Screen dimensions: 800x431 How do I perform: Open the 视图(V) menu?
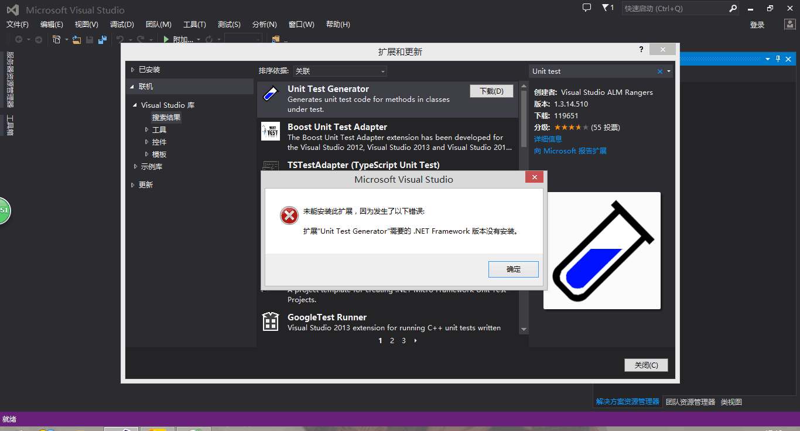coord(86,24)
